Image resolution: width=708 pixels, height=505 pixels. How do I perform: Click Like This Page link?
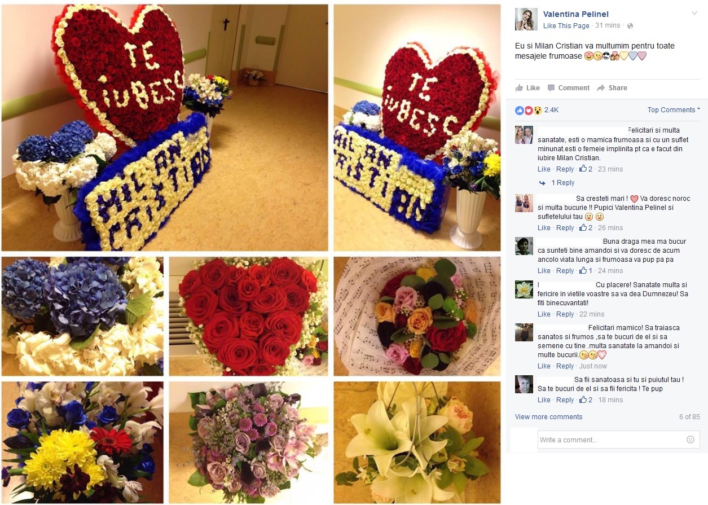point(566,26)
